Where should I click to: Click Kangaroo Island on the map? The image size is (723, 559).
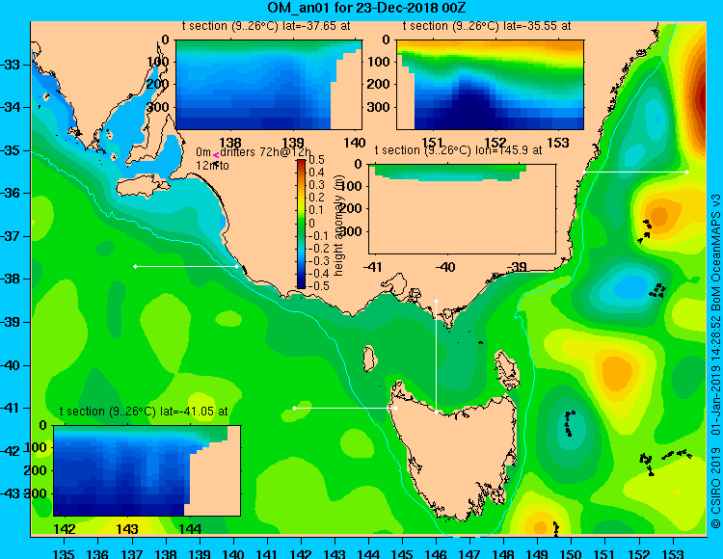(x=143, y=187)
